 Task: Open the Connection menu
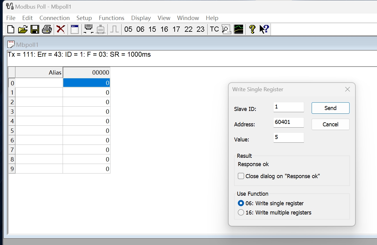[x=55, y=18]
